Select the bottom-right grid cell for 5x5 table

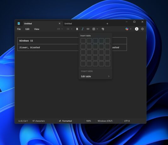[x=108, y=64]
